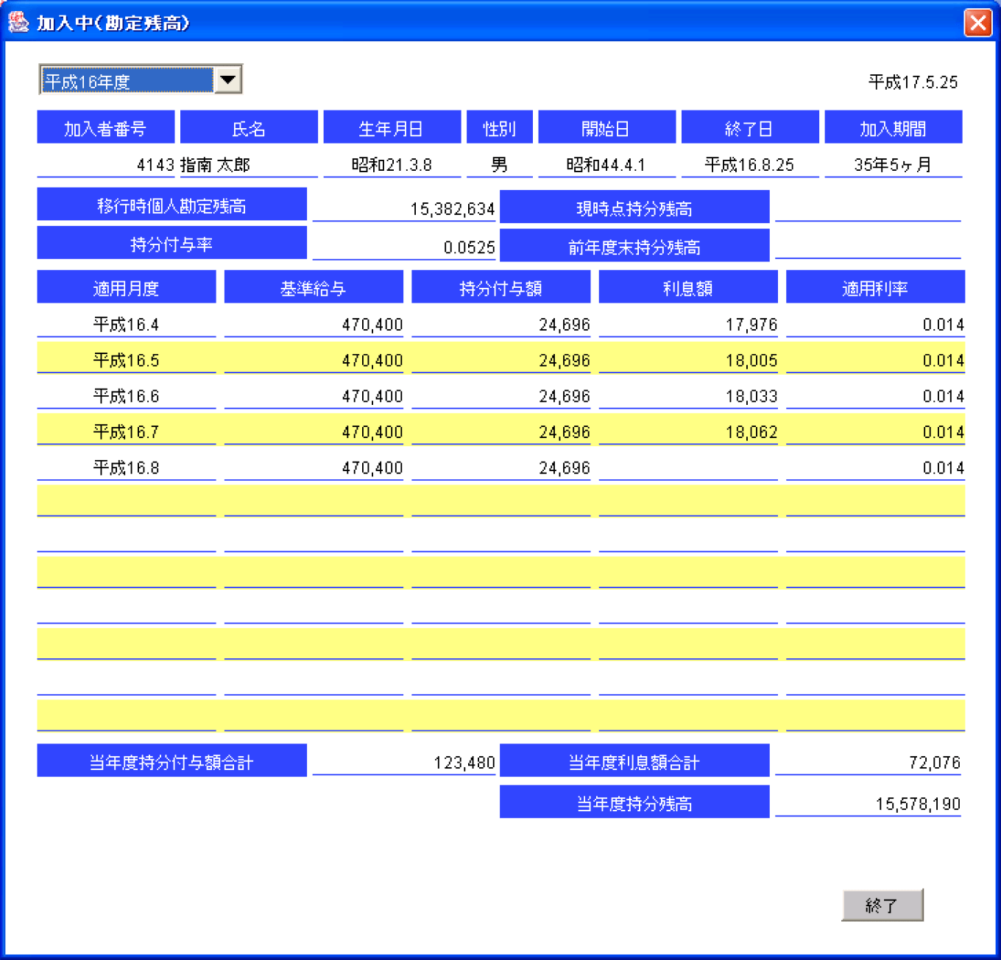Click the 持分付与率 label
This screenshot has height=960, width=1001.
pos(171,243)
